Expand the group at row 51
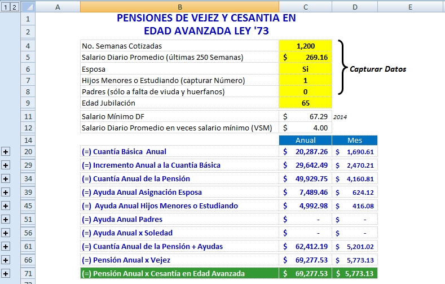445x284 pixels. [x=6, y=220]
